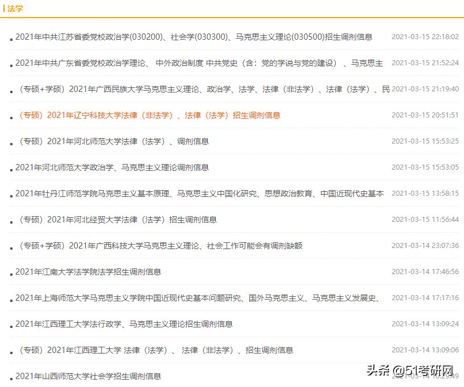Click the bullet marker before the 上海师范大学 item
Viewport: 464px width, 387px height.
pos(10,300)
